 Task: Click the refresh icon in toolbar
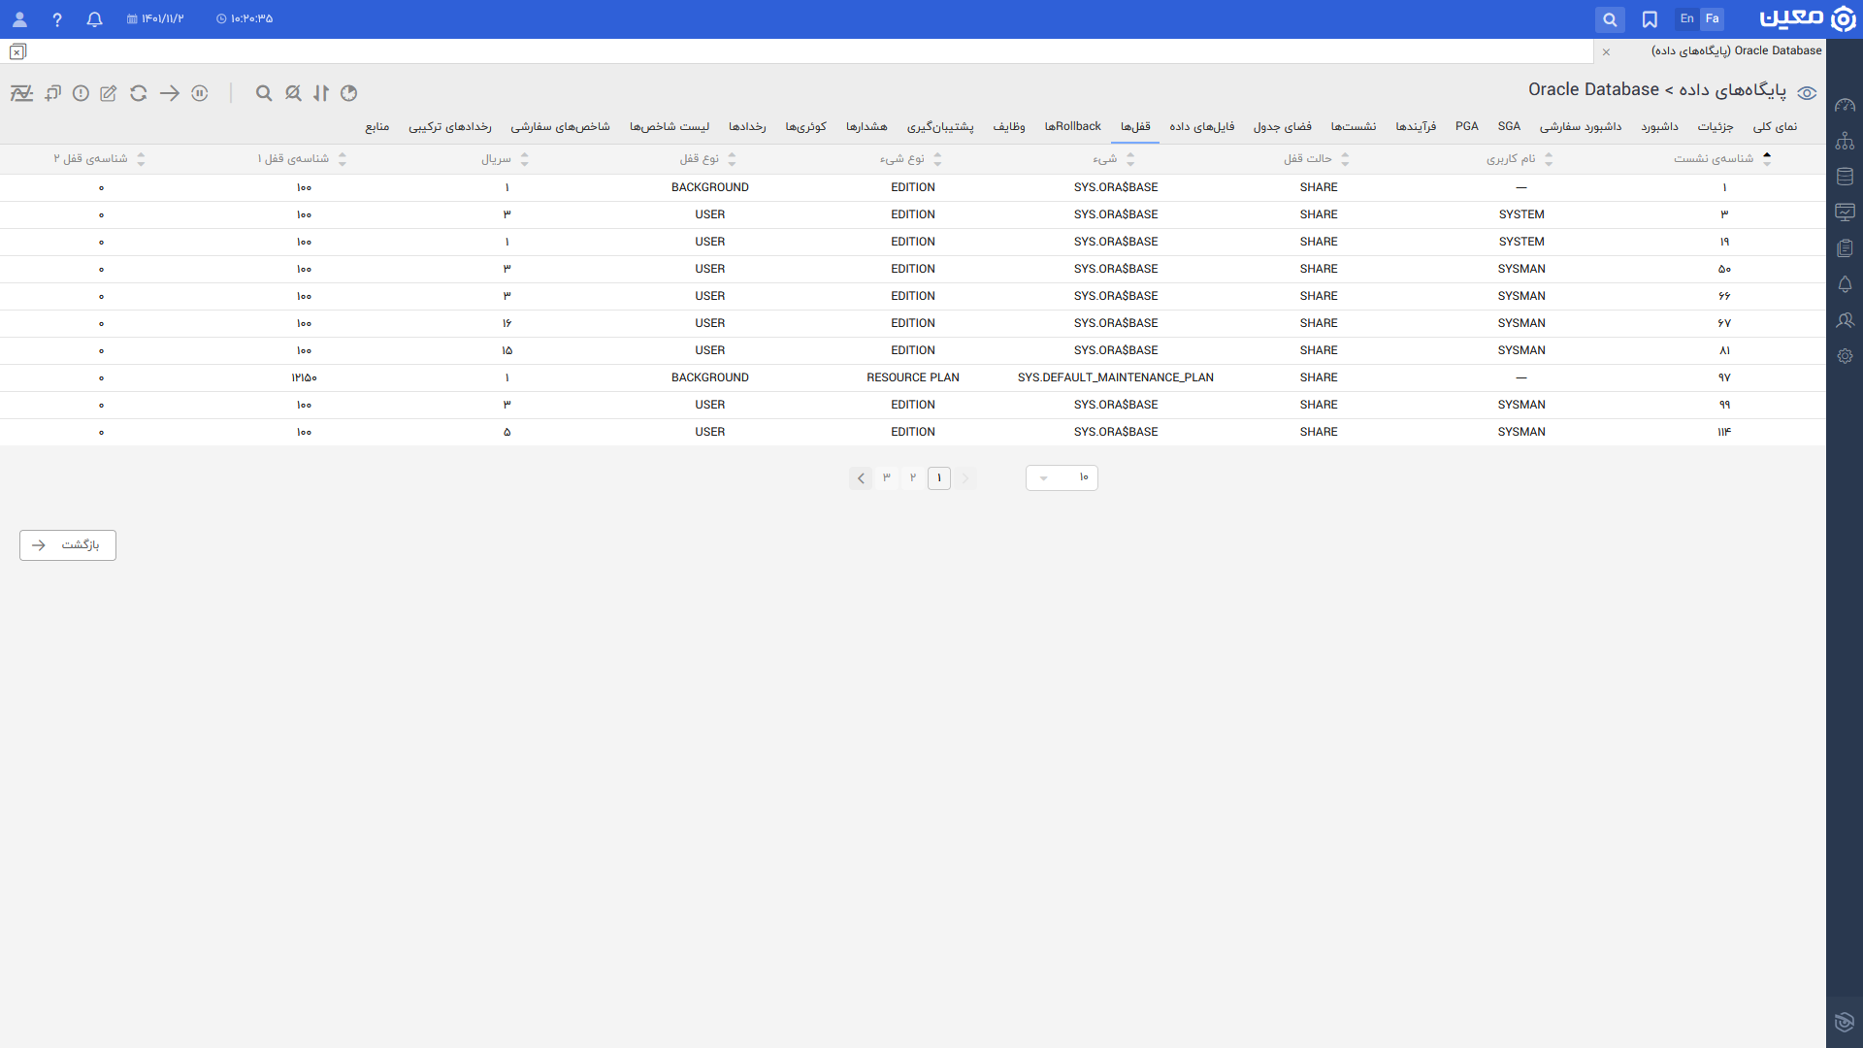139,93
